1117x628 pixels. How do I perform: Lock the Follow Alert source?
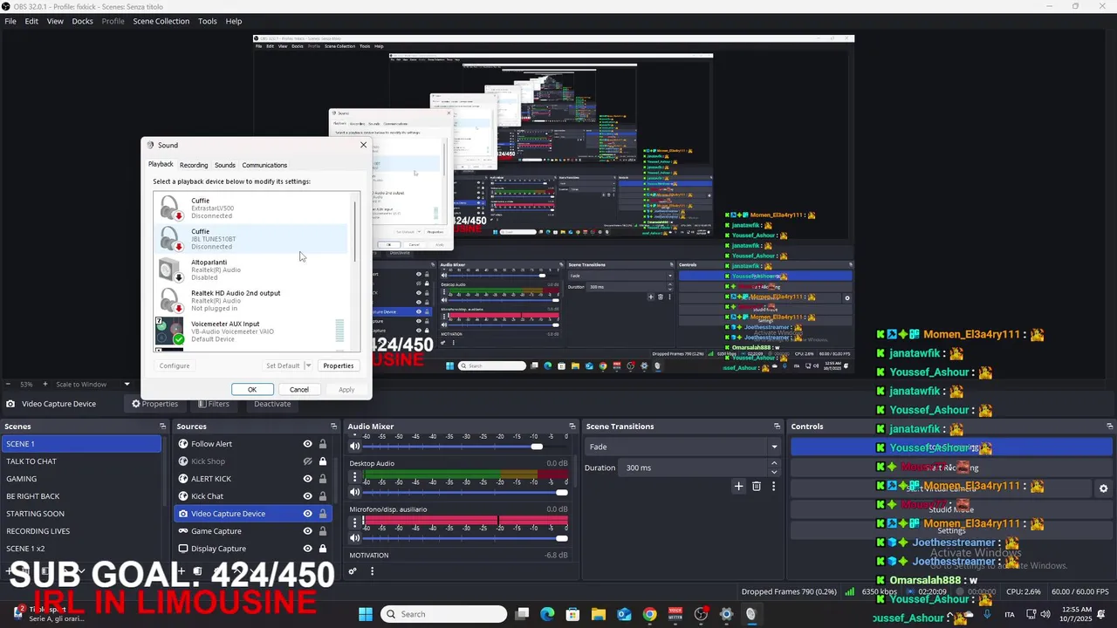[x=323, y=444]
